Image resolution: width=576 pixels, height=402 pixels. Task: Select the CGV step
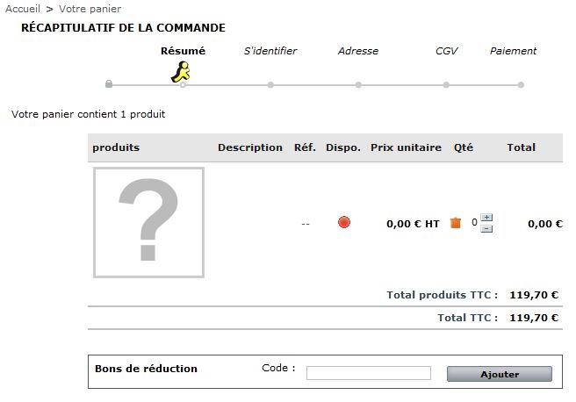pyautogui.click(x=446, y=51)
